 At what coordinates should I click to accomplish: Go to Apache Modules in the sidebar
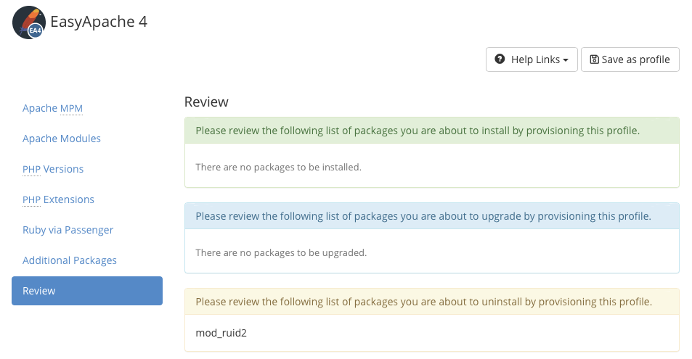click(x=62, y=139)
